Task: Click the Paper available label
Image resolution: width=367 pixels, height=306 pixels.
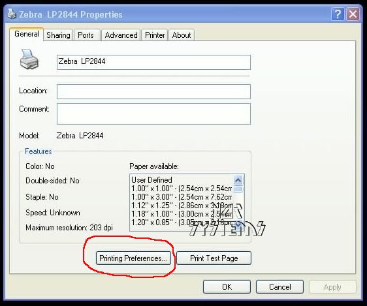Action: (154, 166)
